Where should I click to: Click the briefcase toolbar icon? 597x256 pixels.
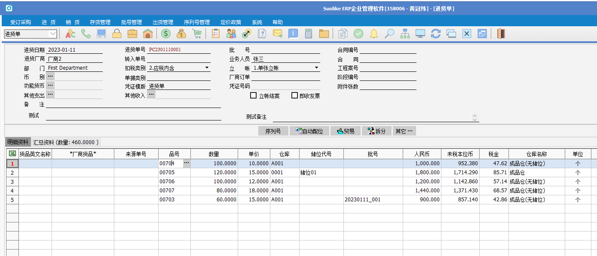pyautogui.click(x=132, y=34)
